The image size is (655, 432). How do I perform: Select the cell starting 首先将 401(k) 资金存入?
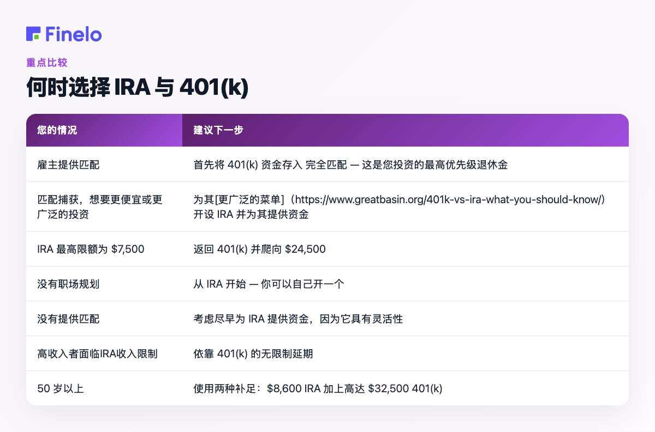coord(406,164)
